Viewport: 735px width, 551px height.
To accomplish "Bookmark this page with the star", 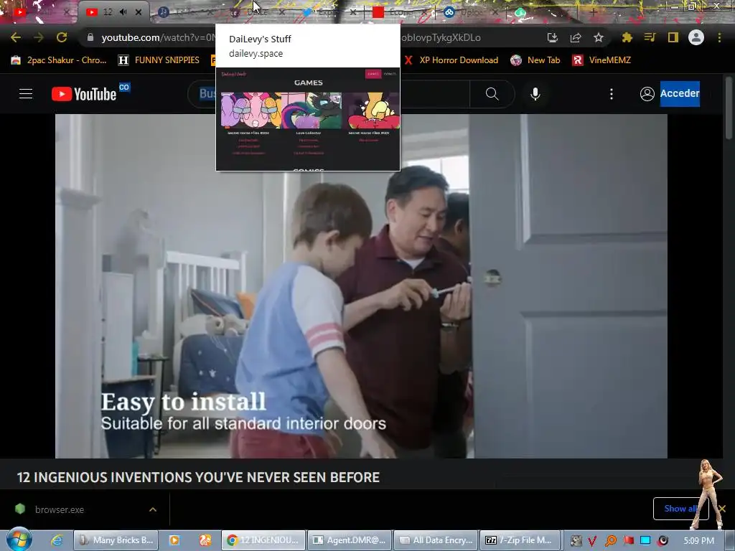I will pos(599,37).
